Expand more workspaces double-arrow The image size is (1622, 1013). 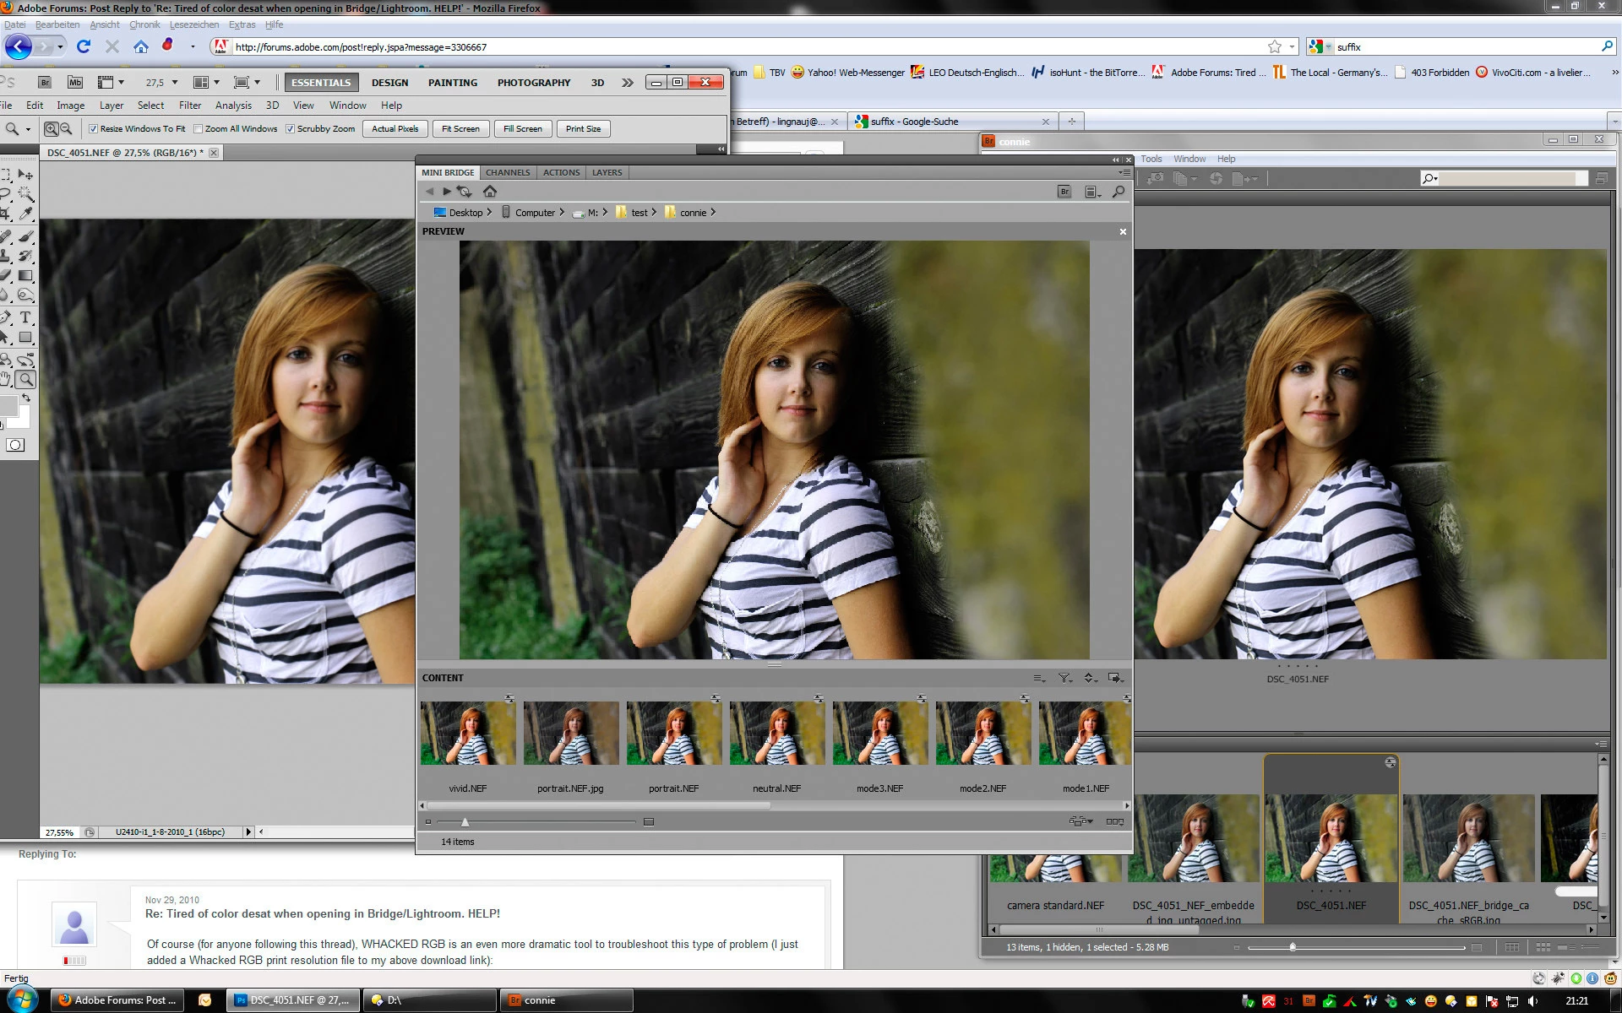tap(627, 83)
